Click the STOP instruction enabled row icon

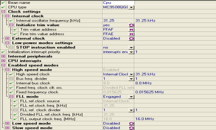(11, 48)
